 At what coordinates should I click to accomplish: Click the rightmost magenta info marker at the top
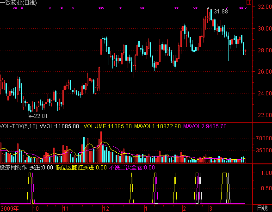click(x=246, y=8)
